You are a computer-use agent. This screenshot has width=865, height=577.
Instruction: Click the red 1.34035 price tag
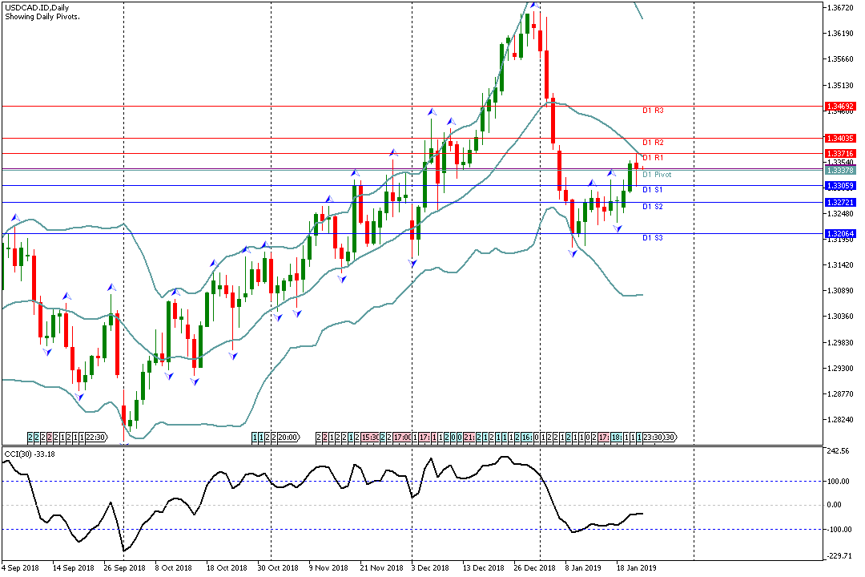pyautogui.click(x=840, y=138)
